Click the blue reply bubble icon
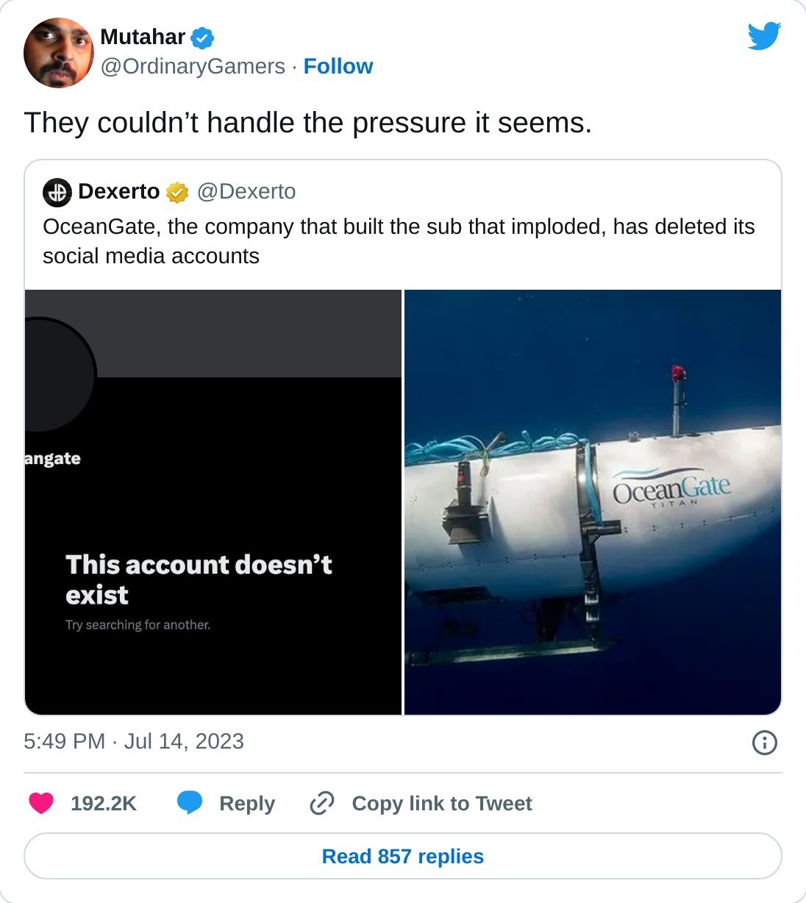This screenshot has height=903, width=806. click(x=190, y=802)
